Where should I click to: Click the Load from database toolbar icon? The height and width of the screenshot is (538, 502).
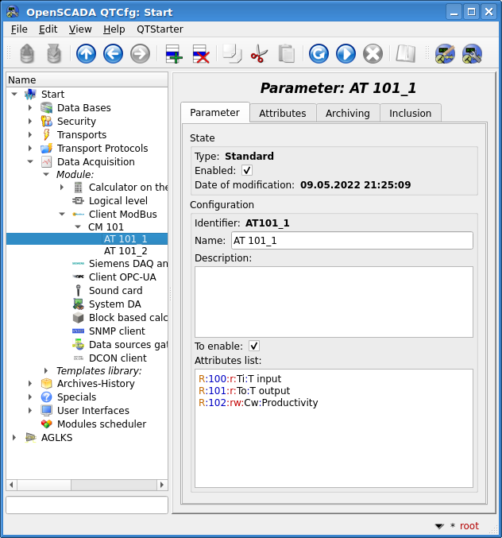[x=27, y=54]
